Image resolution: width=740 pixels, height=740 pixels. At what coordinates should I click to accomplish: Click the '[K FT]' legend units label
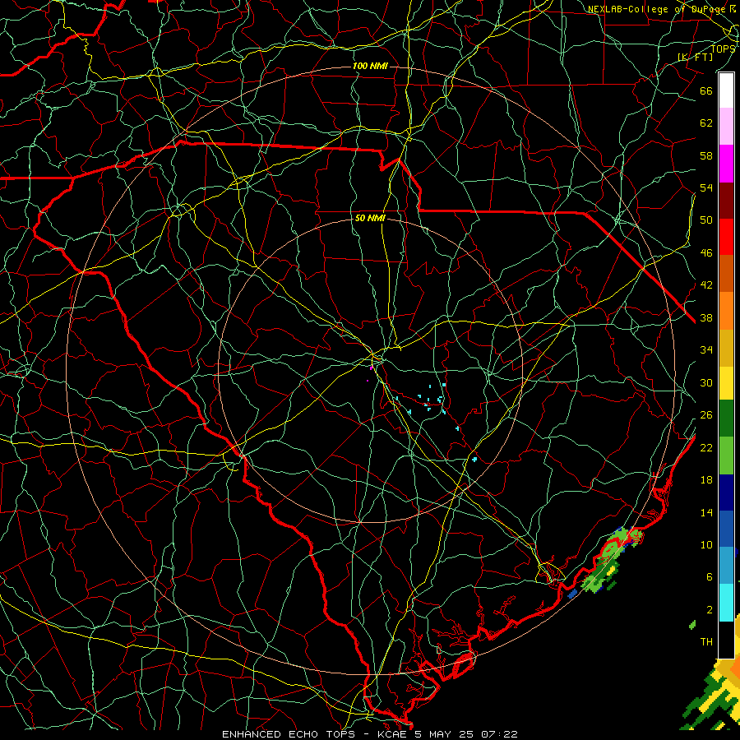[695, 57]
